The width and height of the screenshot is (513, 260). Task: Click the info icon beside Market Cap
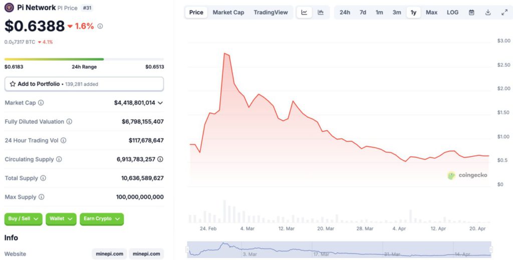click(41, 103)
